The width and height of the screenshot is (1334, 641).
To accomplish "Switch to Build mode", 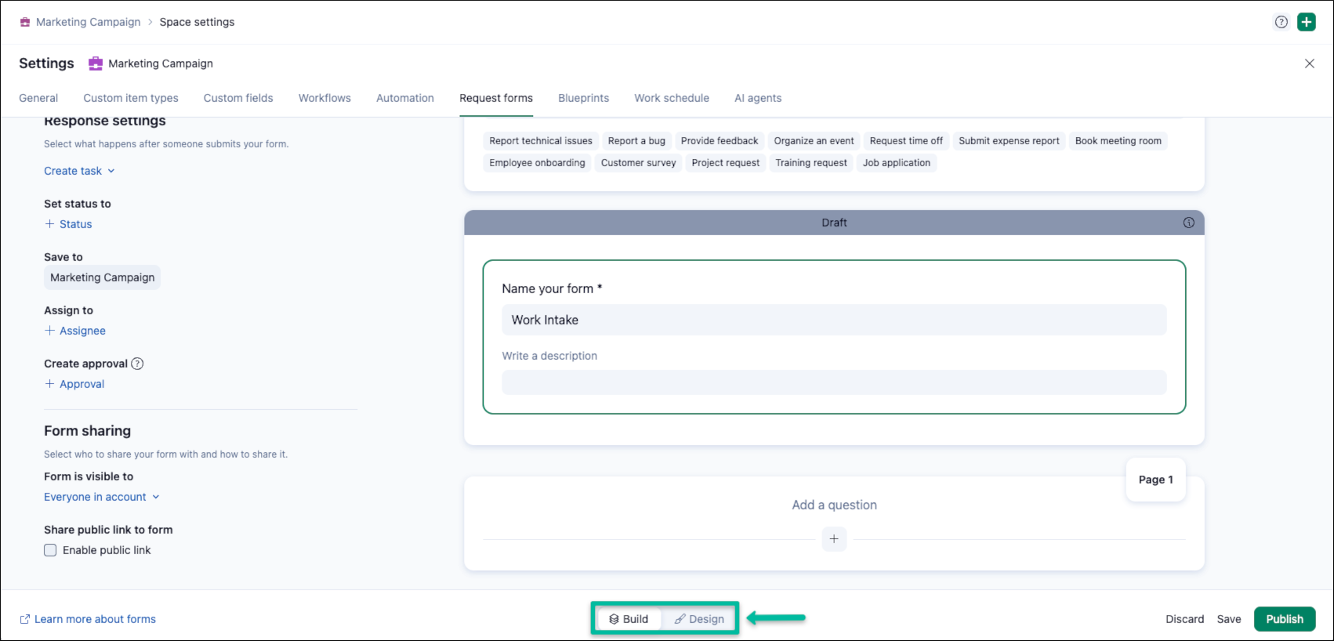I will [x=629, y=619].
